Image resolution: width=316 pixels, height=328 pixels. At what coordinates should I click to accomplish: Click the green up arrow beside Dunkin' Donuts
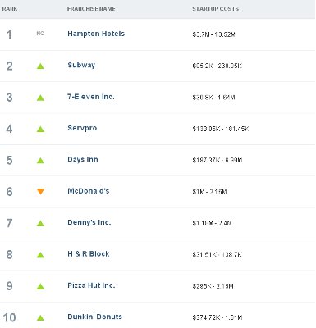(40, 318)
